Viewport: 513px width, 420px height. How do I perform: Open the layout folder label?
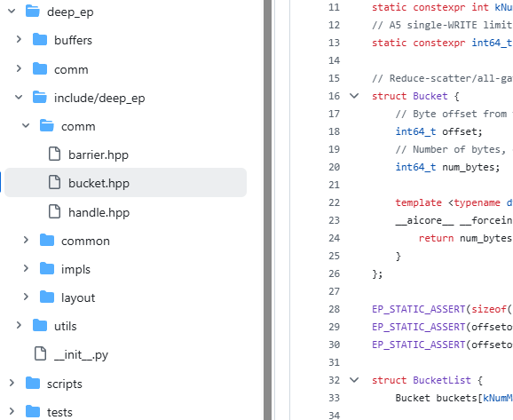pyautogui.click(x=78, y=297)
